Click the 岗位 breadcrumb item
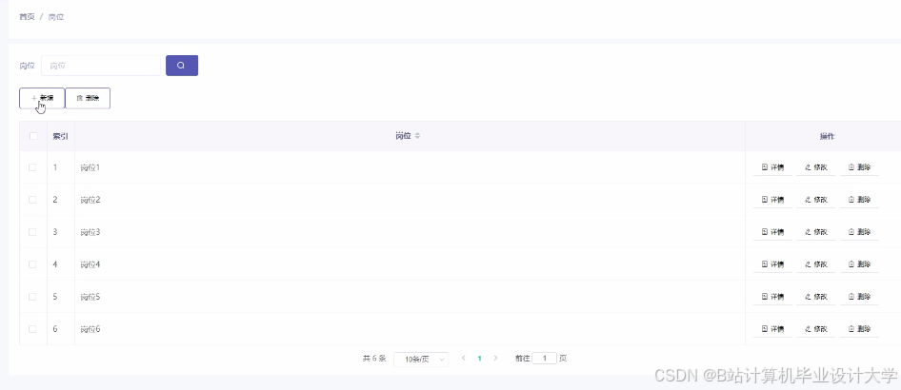Viewport: 901px width, 390px height. [56, 17]
